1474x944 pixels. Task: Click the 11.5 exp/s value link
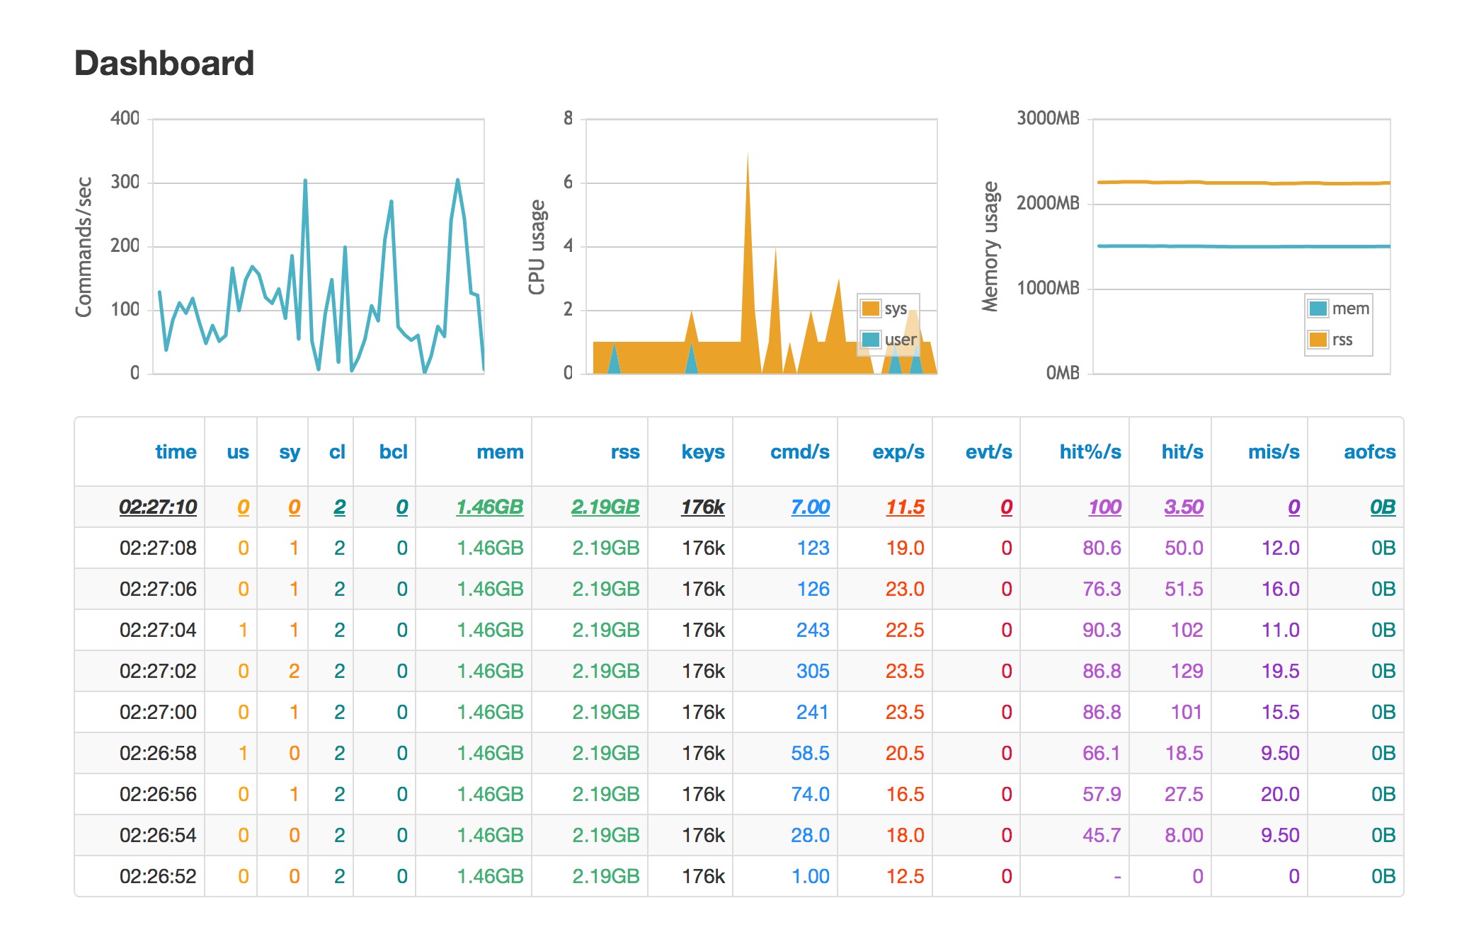pos(905,507)
